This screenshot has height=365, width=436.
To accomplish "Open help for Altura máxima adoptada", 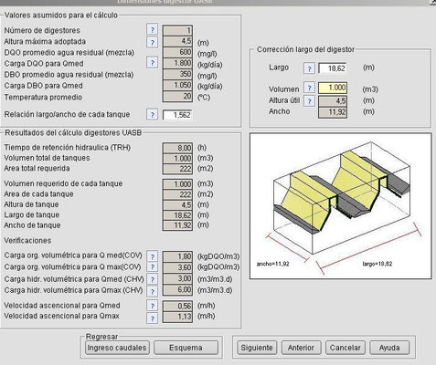I will [153, 42].
